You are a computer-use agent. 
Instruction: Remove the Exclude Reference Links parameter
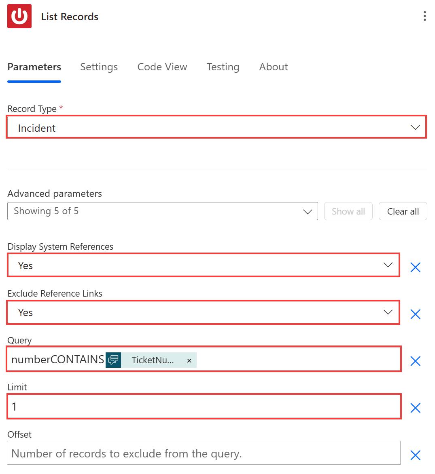coord(415,314)
